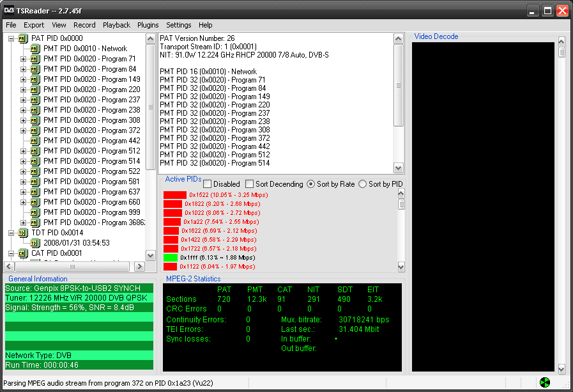The image size is (573, 392).
Task: Click the Program 999 PMT icon
Action: pos(34,212)
